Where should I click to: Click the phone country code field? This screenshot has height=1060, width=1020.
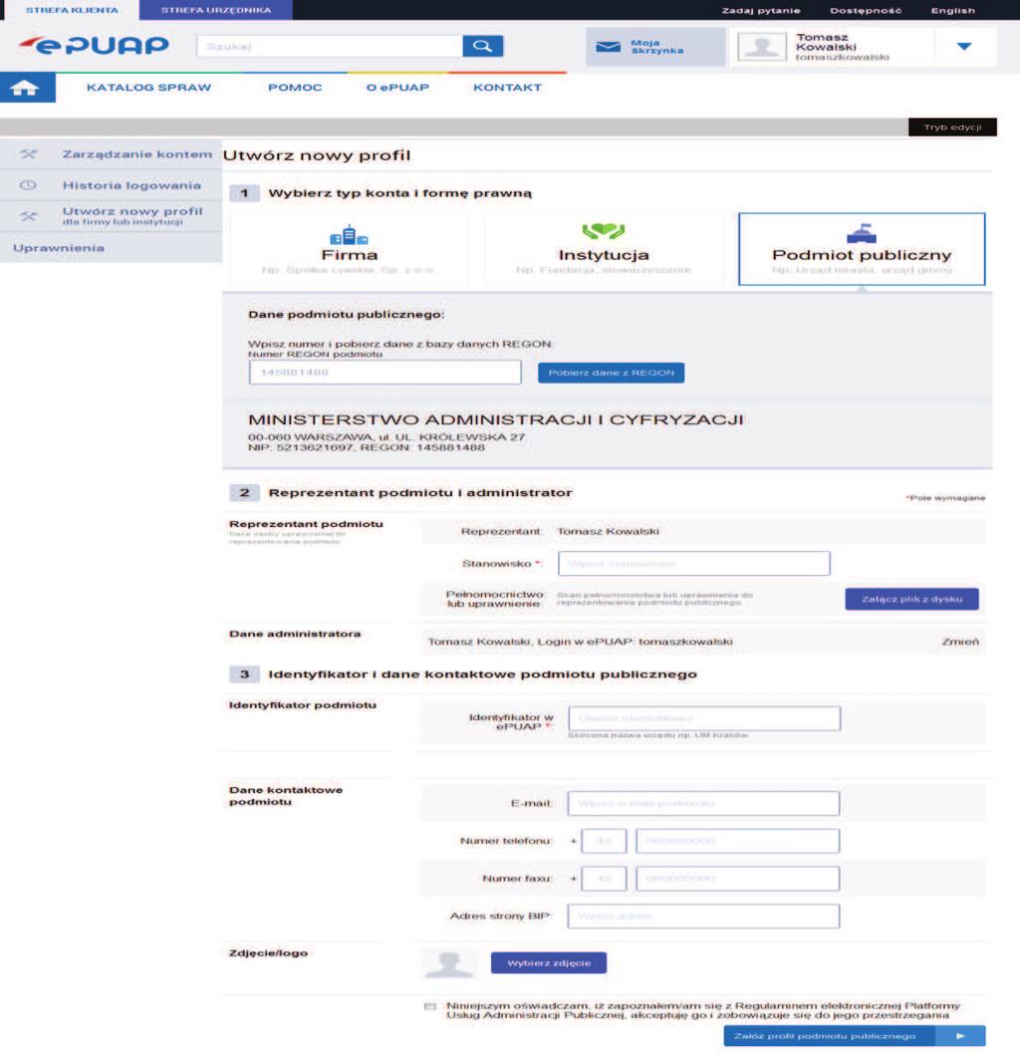pos(604,841)
